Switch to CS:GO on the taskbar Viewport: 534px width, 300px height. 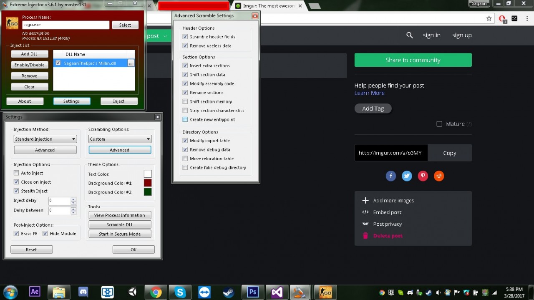325,292
